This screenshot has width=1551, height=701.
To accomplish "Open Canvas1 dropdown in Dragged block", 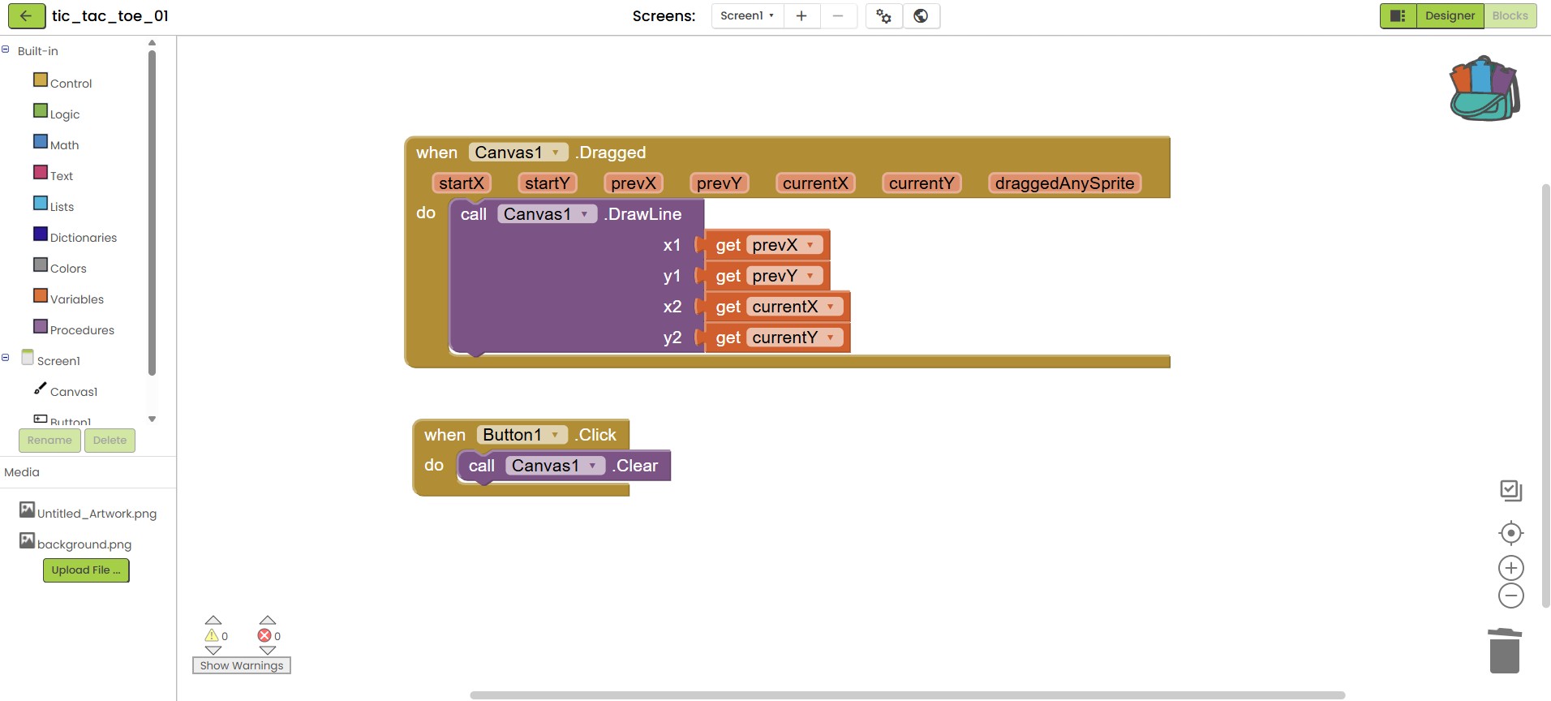I will coord(555,153).
